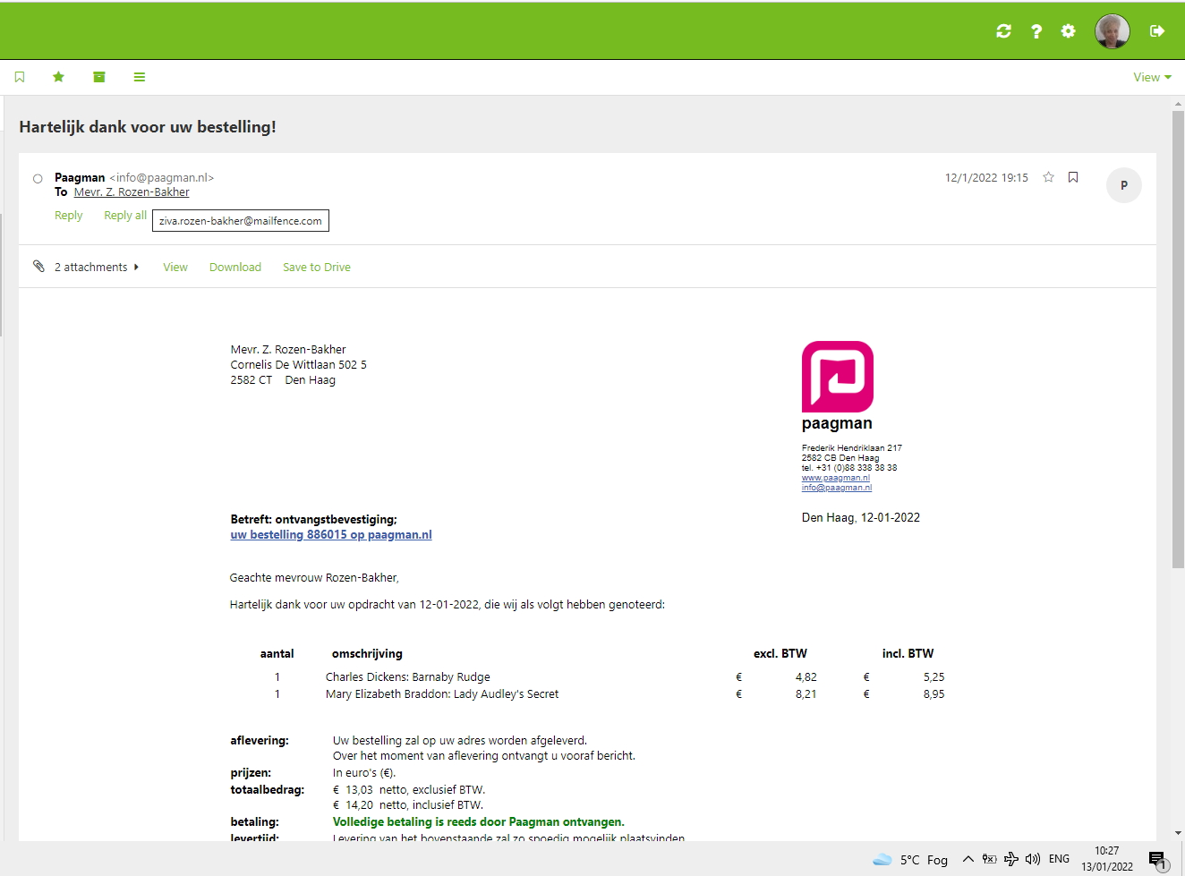Show hidden tray icons chevron
Viewport: 1185px width, 876px height.
point(968,859)
